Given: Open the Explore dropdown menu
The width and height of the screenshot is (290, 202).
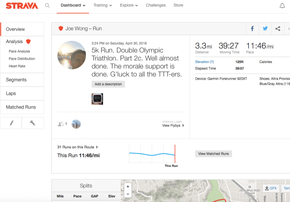Looking at the screenshot, I should coord(129,6).
